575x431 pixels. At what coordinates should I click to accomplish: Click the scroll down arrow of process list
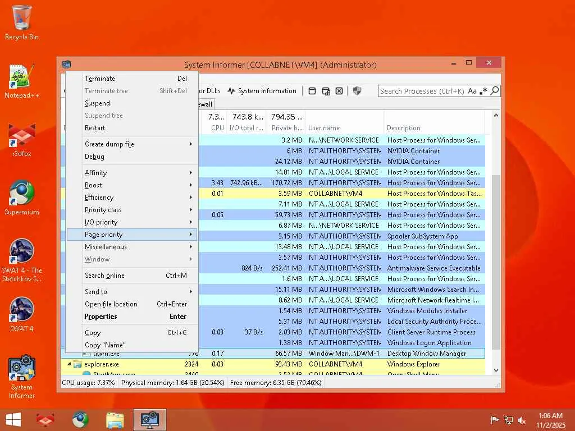[496, 370]
